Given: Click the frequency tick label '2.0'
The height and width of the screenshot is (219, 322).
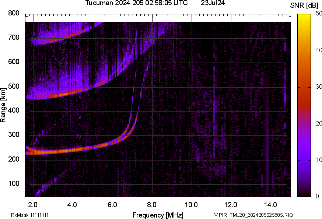Looking at the screenshot, I should click(33, 205).
